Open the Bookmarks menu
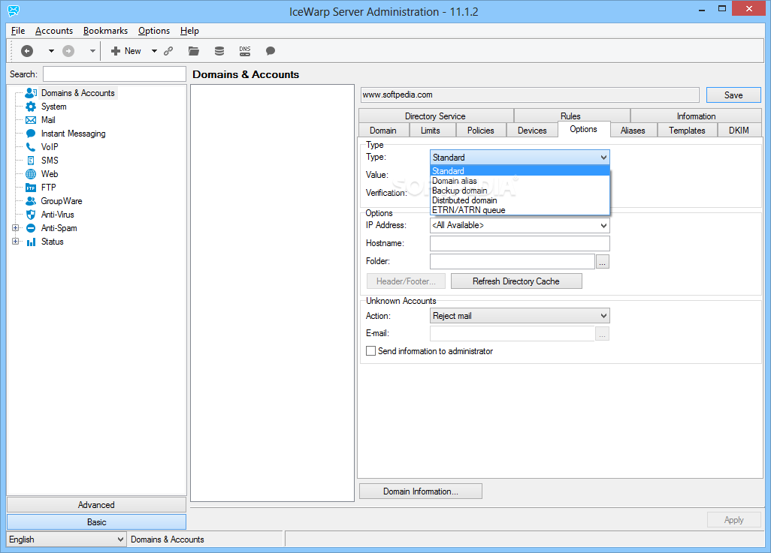This screenshot has width=771, height=553. pyautogui.click(x=106, y=31)
